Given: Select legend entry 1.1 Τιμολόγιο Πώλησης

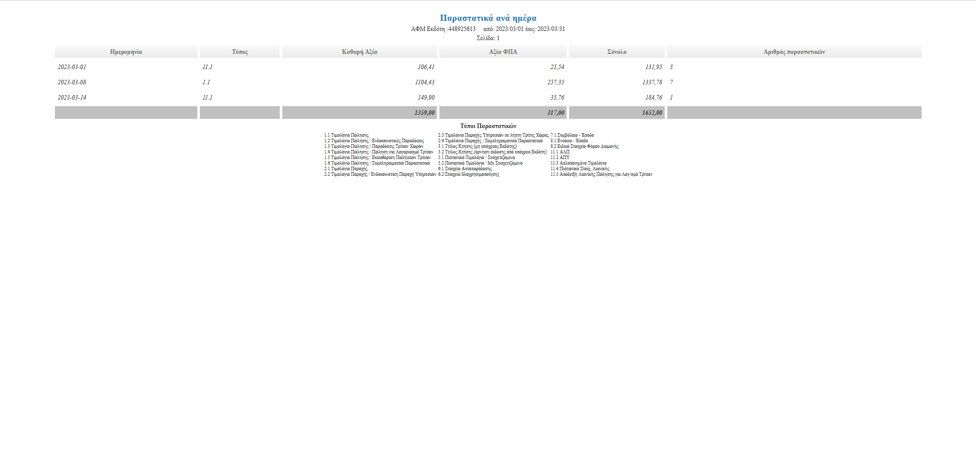Looking at the screenshot, I should pyautogui.click(x=346, y=135).
